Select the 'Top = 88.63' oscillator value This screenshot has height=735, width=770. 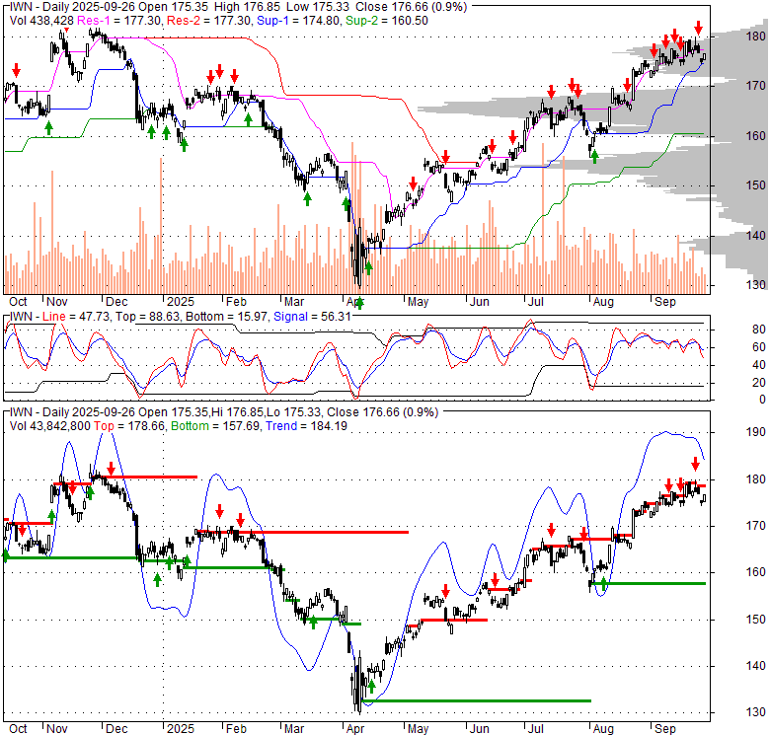148,317
